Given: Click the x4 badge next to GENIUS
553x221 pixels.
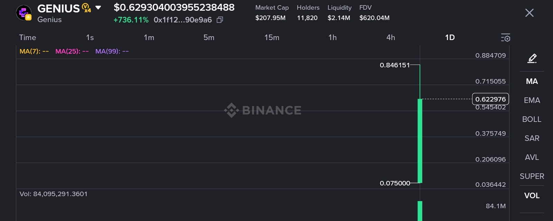Looking at the screenshot, I should 86,8.
